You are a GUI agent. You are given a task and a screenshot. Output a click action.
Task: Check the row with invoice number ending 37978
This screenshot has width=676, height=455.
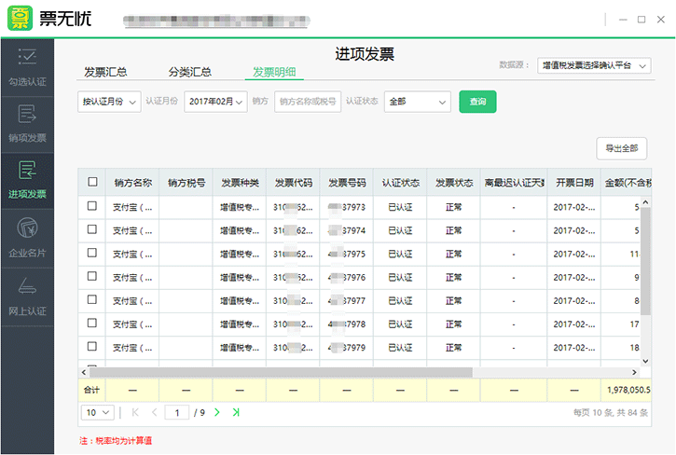click(x=91, y=323)
